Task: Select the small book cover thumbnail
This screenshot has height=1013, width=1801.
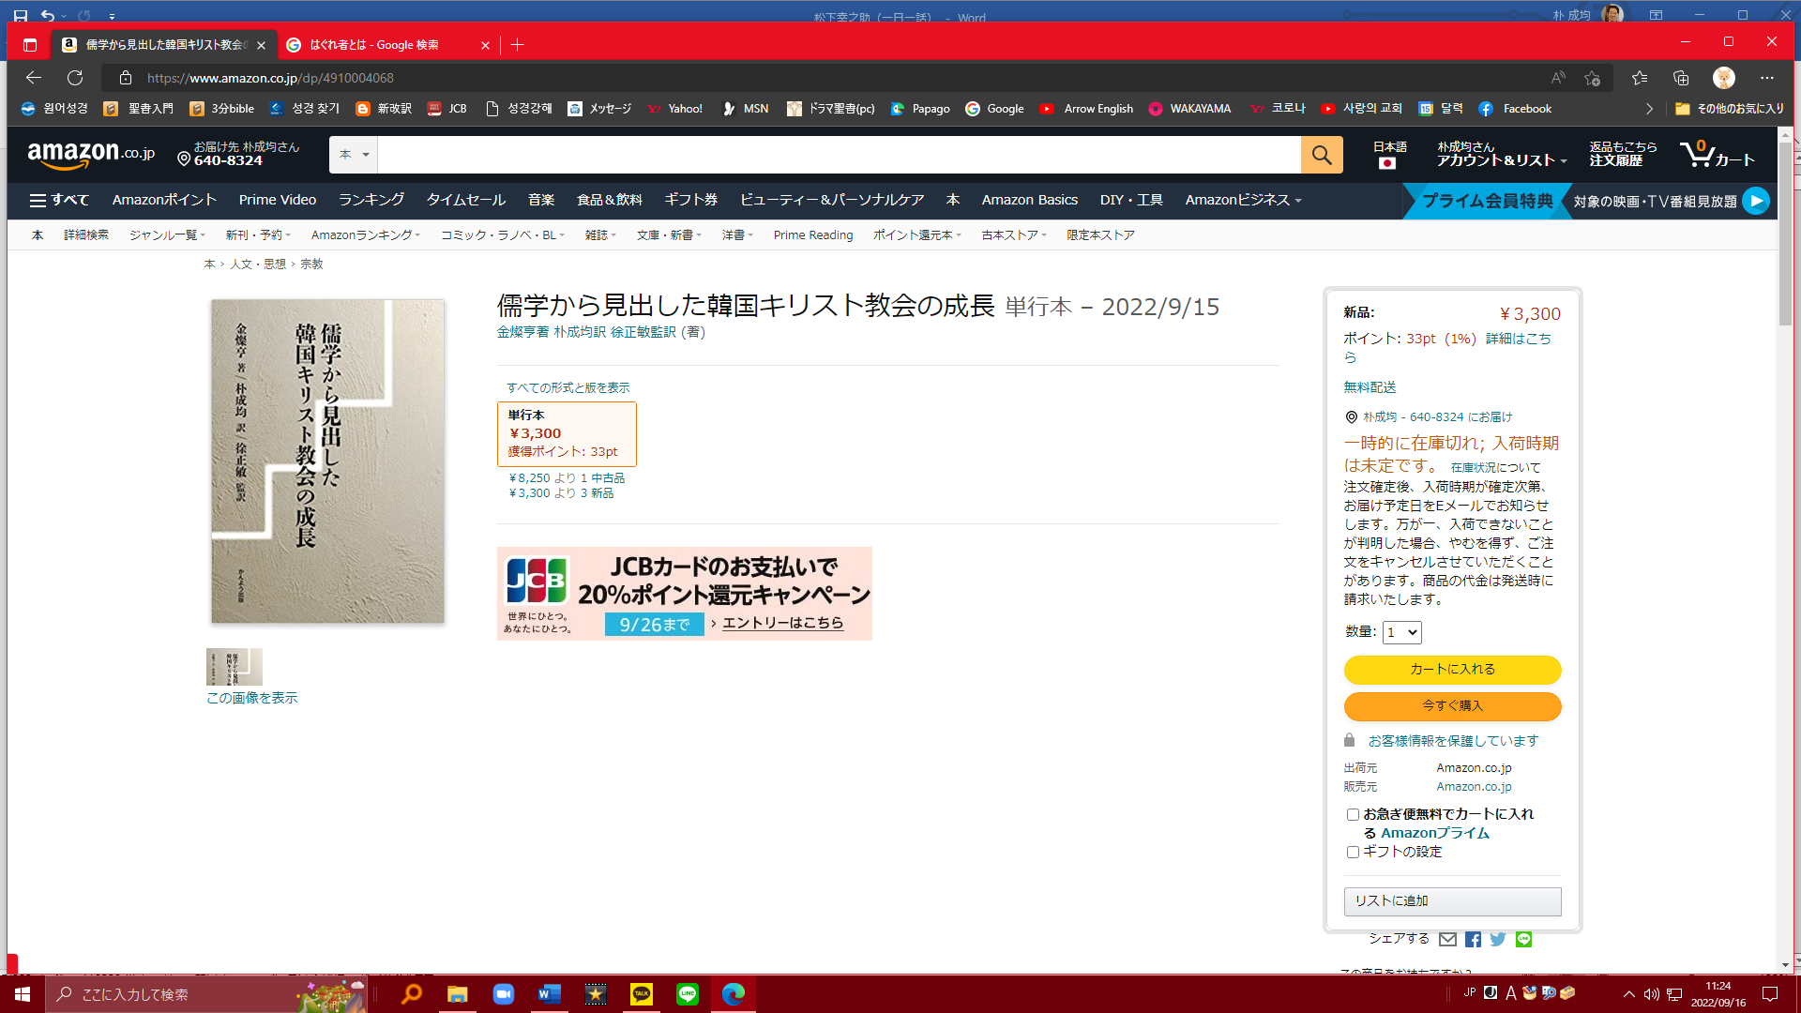Action: point(234,667)
